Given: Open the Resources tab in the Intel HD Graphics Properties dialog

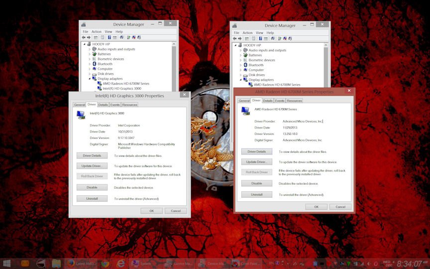Looking at the screenshot, I should coord(129,105).
